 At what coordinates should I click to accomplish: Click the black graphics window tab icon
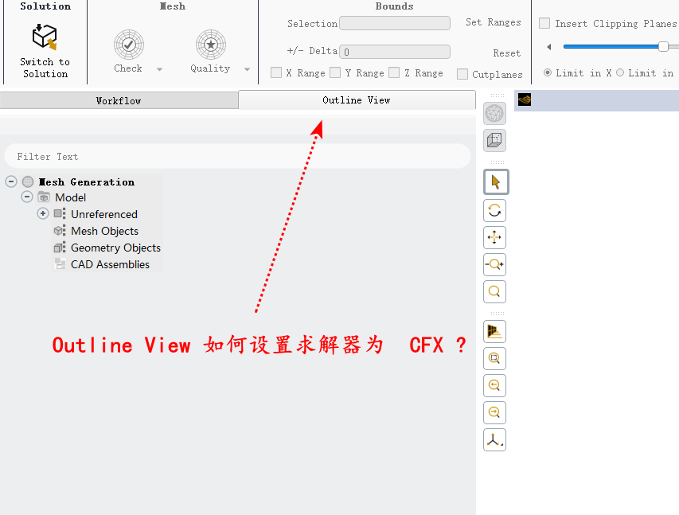(x=525, y=99)
